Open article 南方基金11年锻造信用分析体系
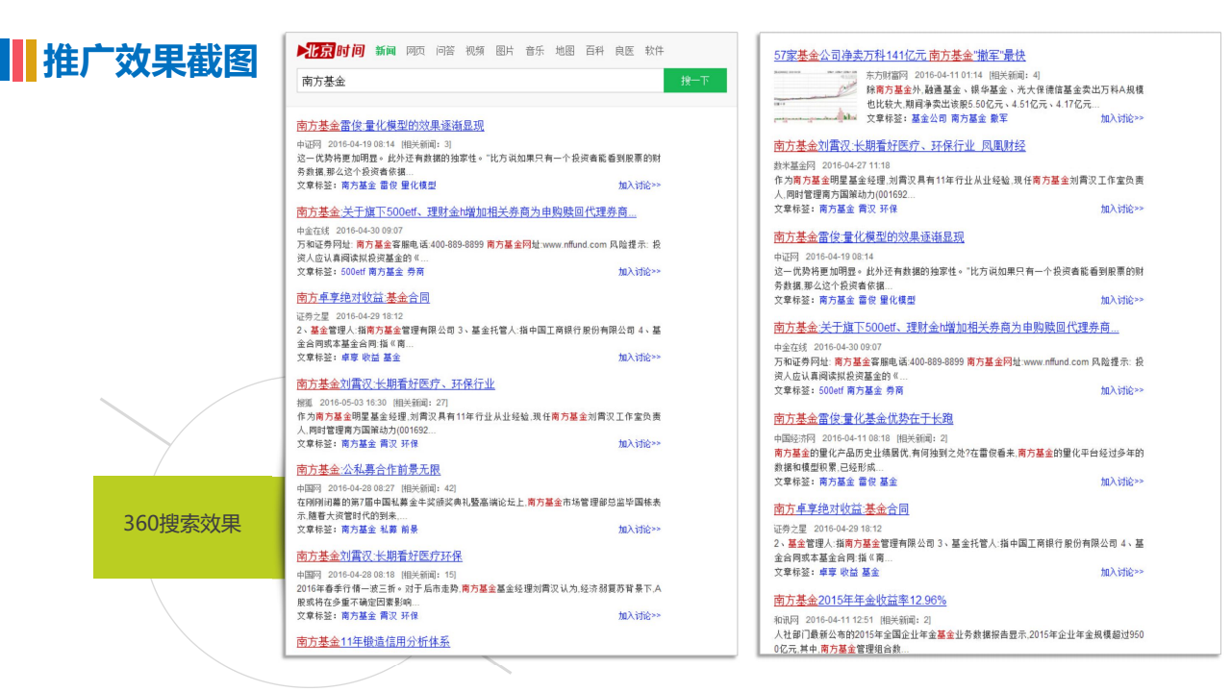 tap(373, 642)
